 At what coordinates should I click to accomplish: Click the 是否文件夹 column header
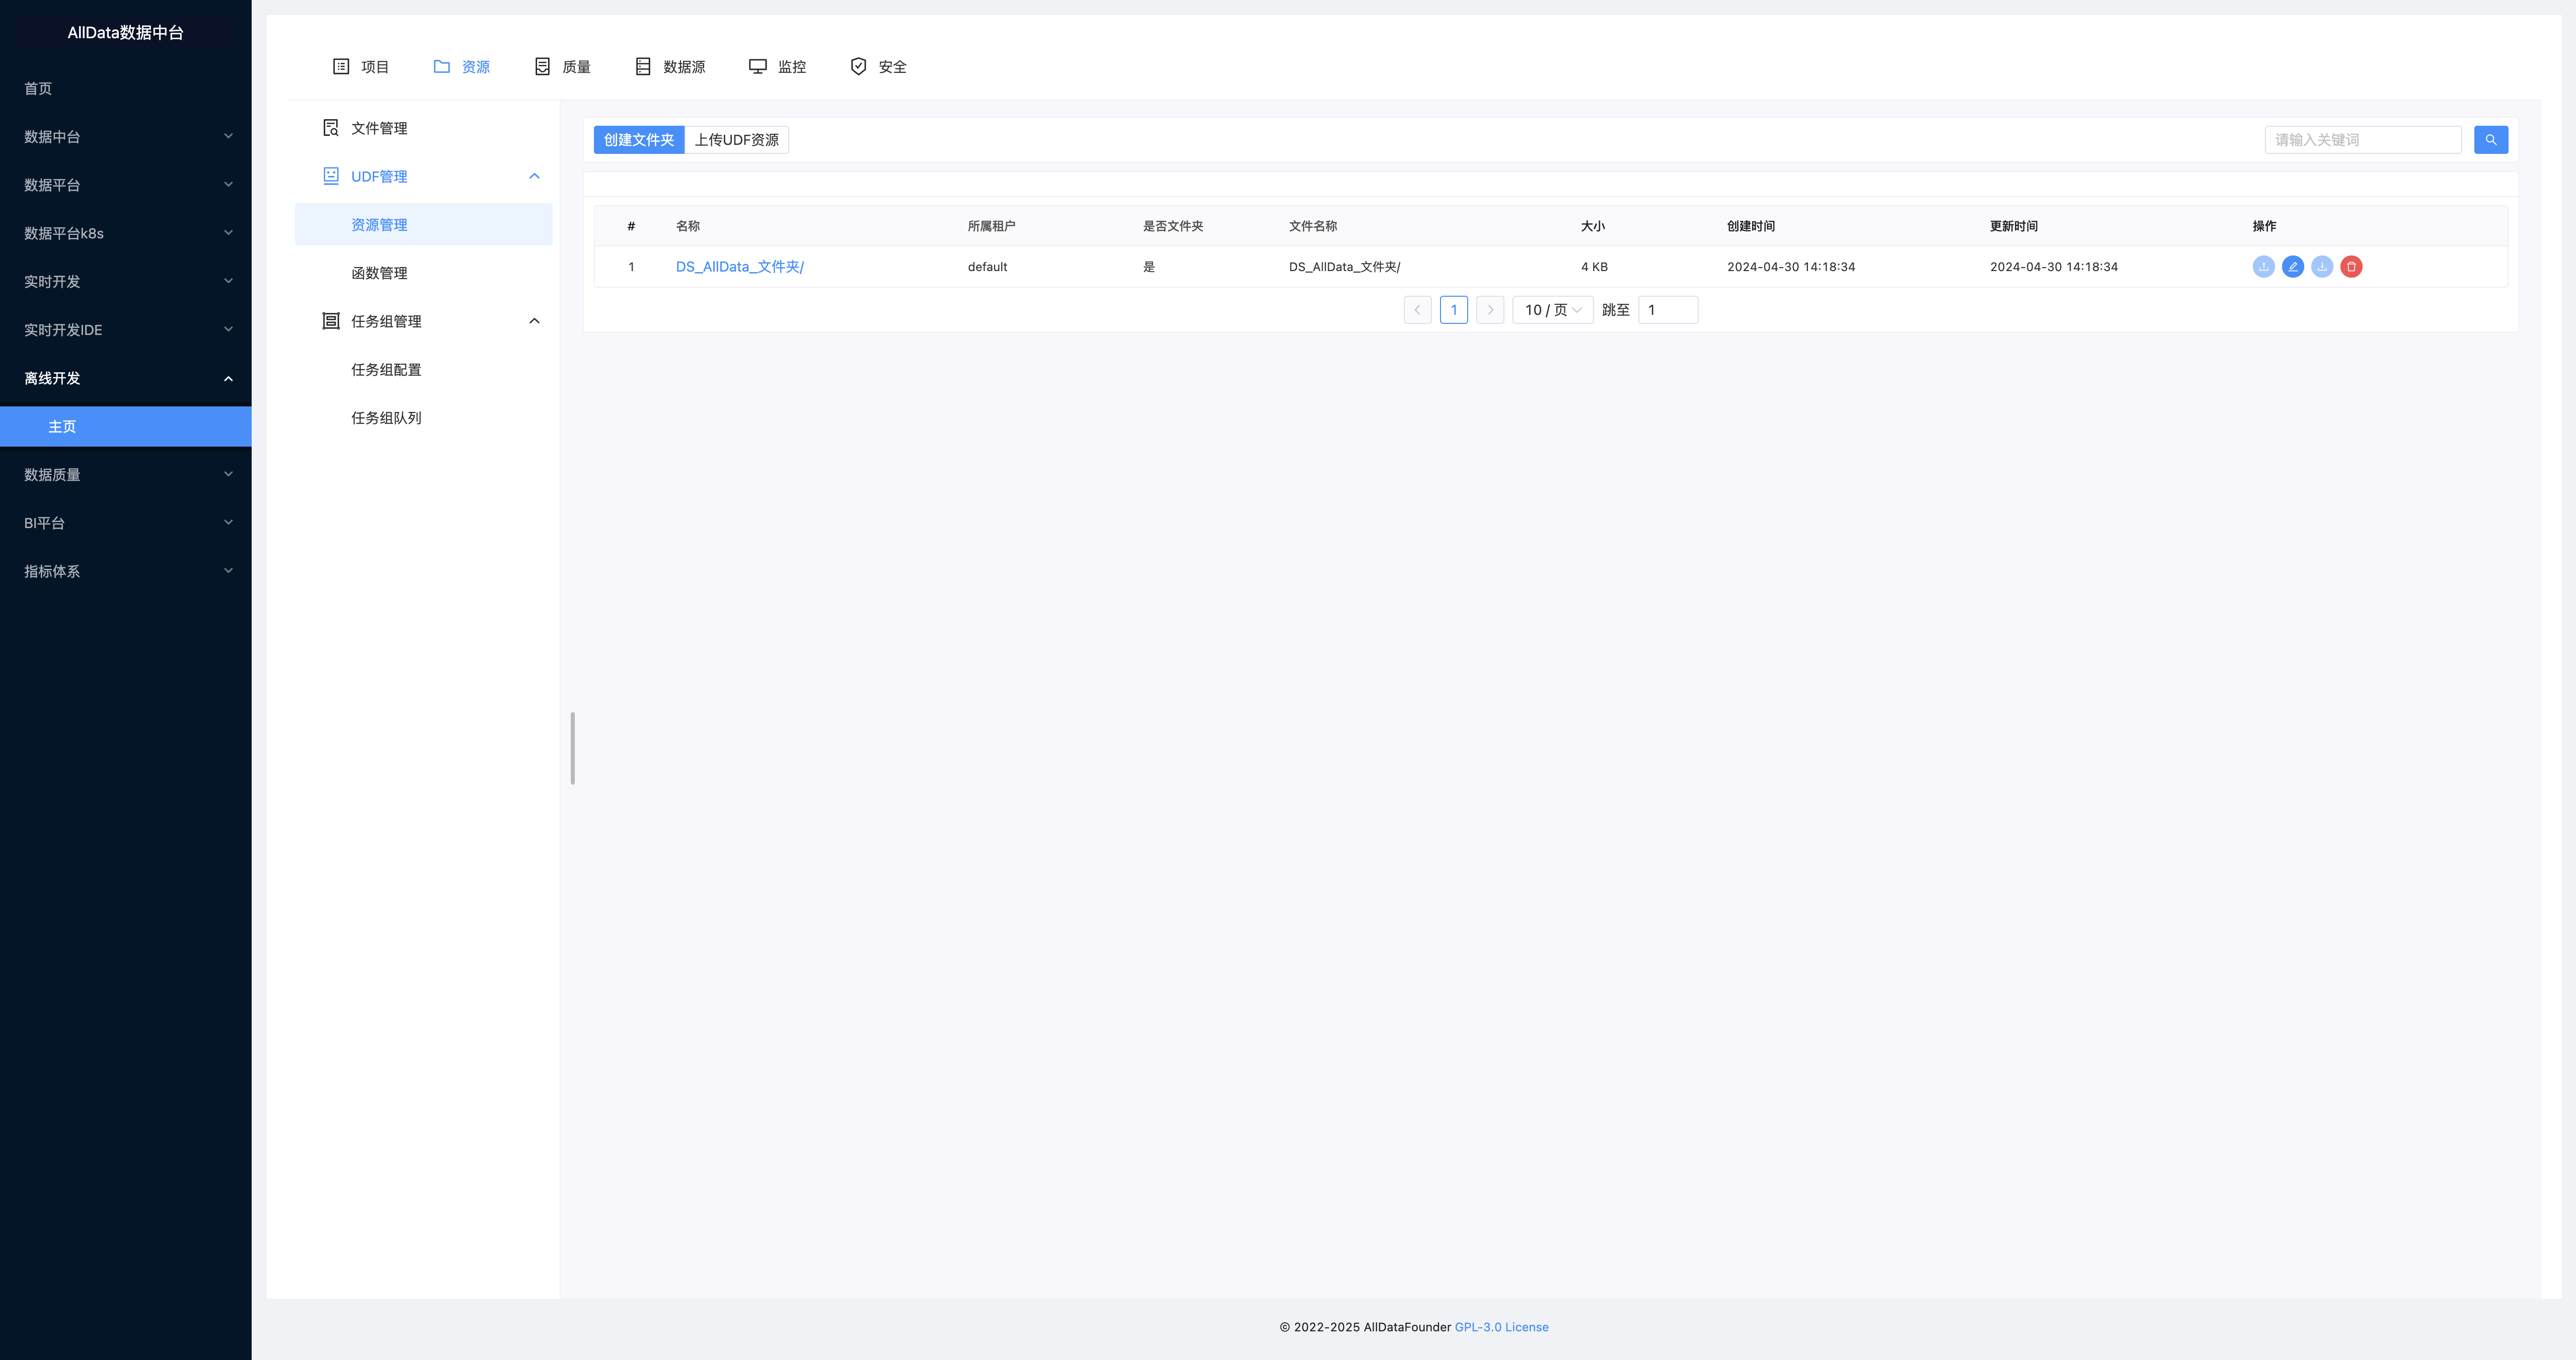(x=1173, y=226)
